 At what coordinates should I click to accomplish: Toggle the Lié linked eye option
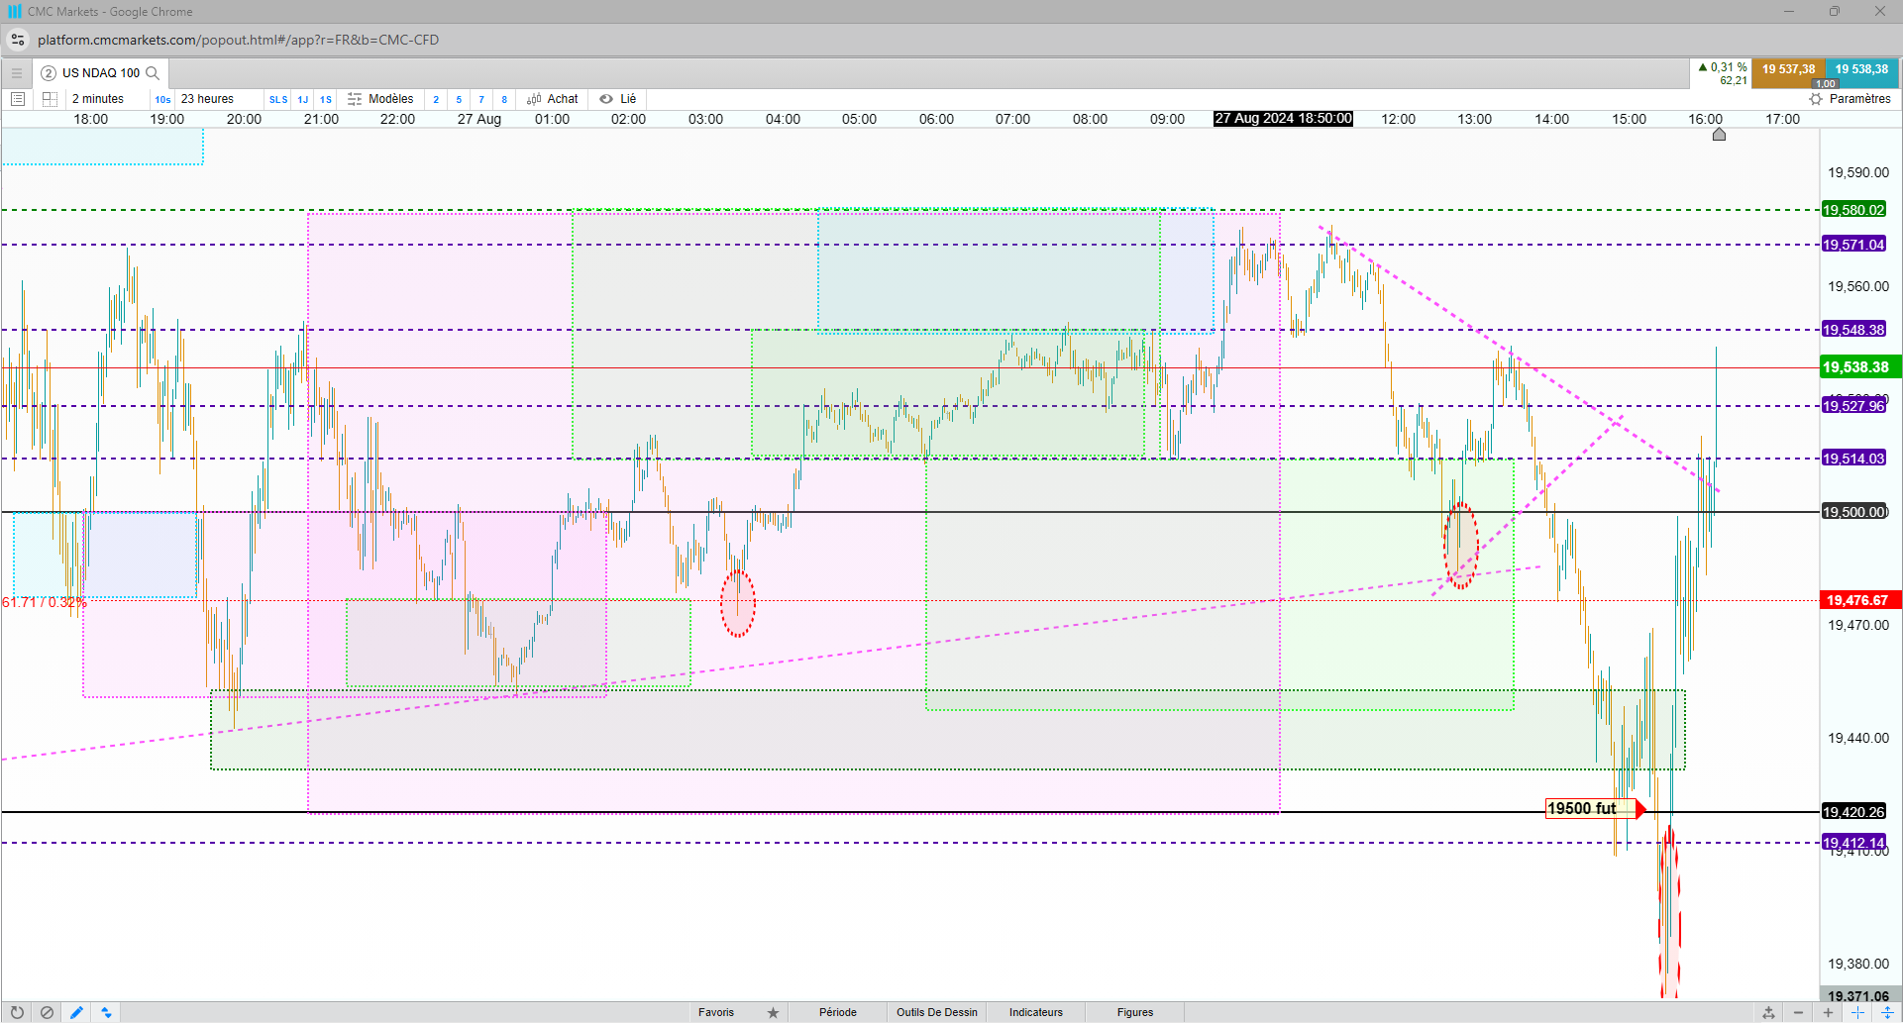pyautogui.click(x=618, y=99)
